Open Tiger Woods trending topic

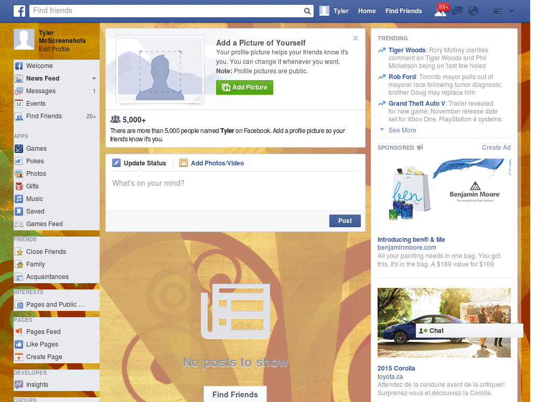407,50
